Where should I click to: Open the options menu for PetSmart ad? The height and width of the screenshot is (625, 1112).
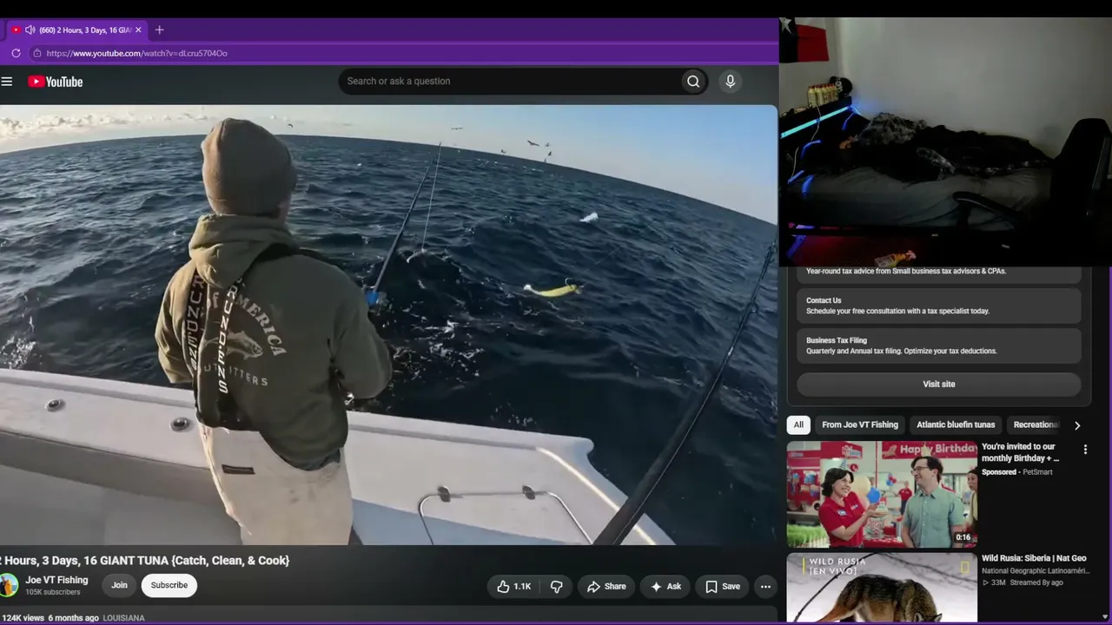(x=1085, y=450)
